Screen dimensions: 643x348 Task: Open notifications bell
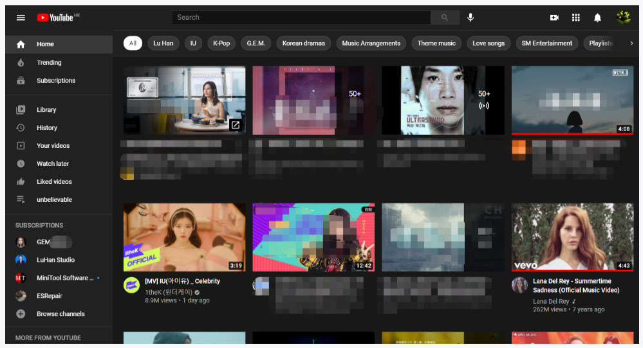tap(597, 17)
